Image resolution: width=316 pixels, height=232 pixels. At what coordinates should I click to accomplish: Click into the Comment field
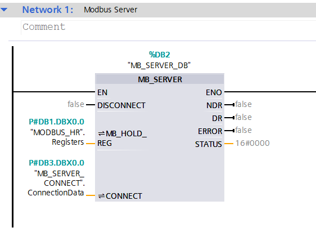pyautogui.click(x=168, y=27)
